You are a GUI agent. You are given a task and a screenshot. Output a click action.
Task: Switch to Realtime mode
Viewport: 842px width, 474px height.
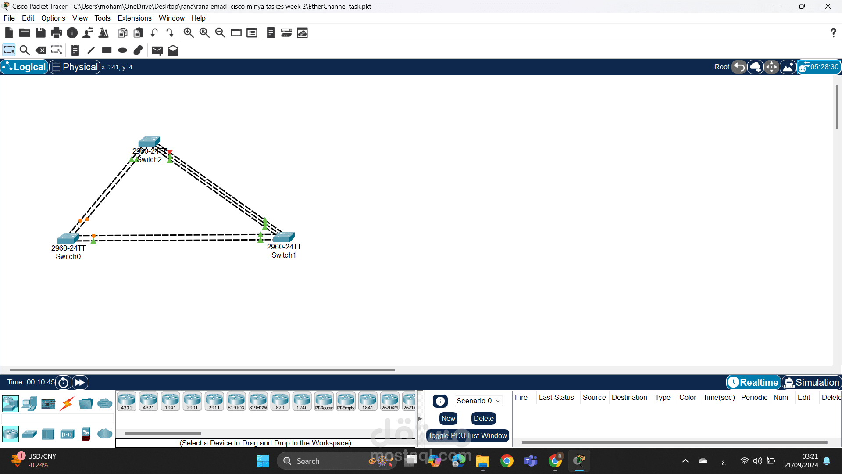753,383
